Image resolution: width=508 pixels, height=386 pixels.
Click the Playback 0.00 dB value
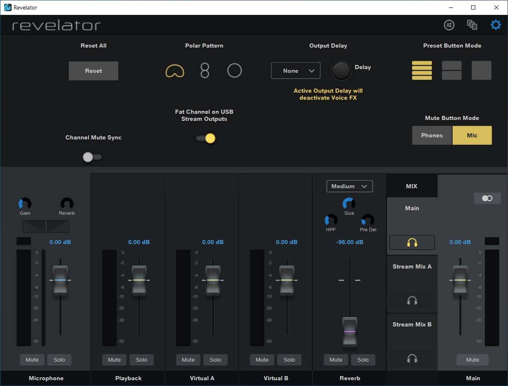[x=139, y=242]
